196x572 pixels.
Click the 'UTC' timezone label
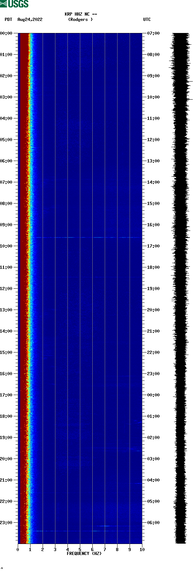[x=147, y=20]
